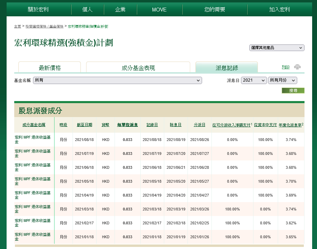Click the 列印 print link
The width and height of the screenshot is (317, 249).
tap(285, 67)
